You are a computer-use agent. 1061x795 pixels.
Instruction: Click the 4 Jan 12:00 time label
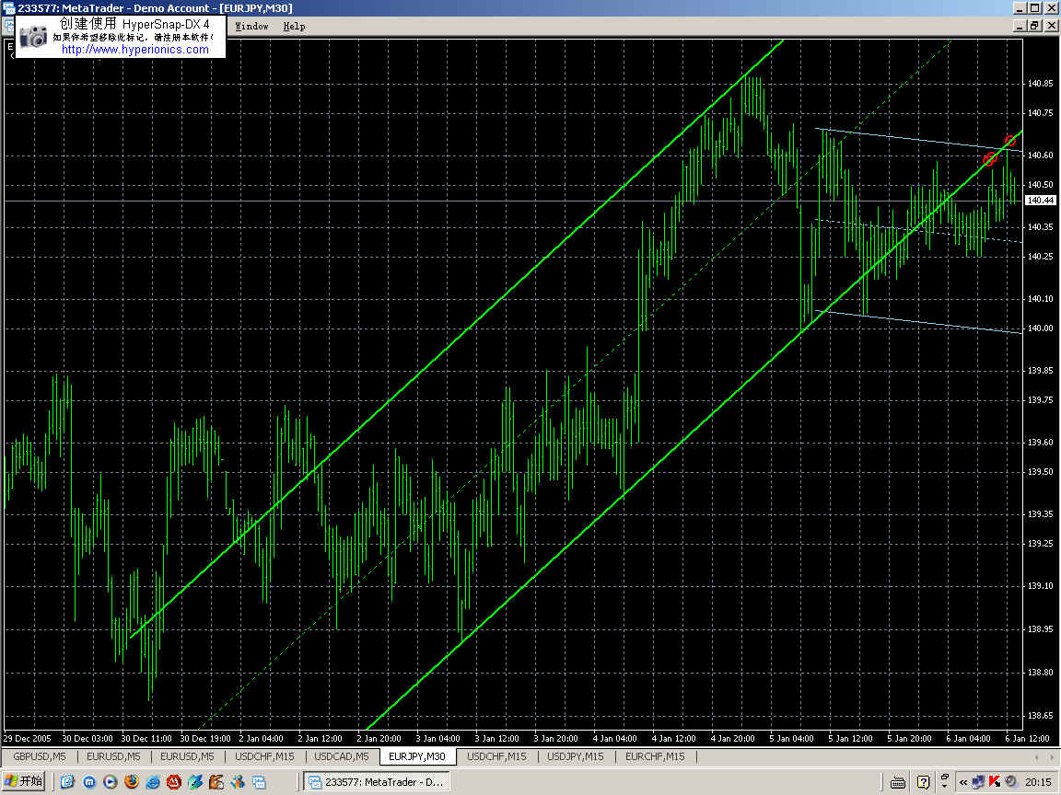coord(673,738)
